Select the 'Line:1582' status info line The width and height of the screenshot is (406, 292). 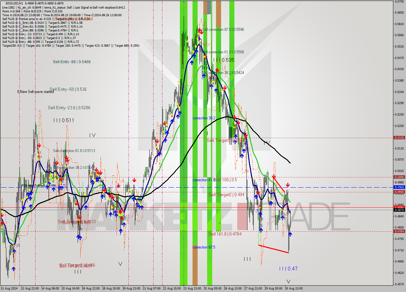(63, 7)
